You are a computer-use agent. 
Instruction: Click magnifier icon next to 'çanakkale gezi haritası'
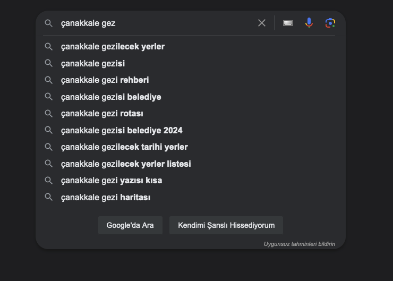(x=49, y=197)
